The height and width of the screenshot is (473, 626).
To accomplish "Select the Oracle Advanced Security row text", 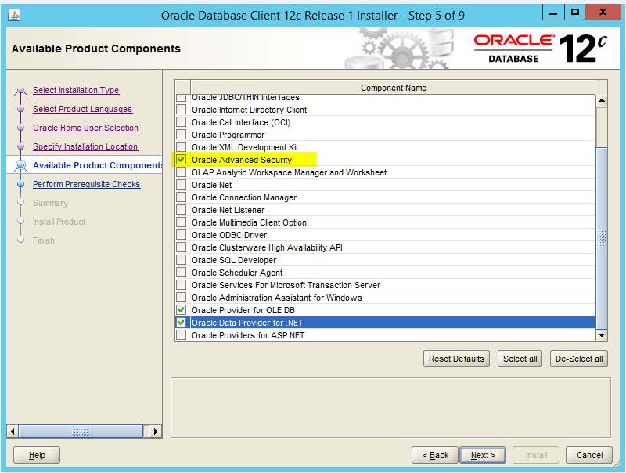I will (x=242, y=160).
